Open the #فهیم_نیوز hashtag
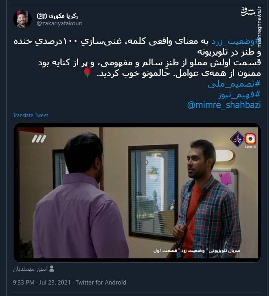Image resolution: width=269 pixels, height=296 pixels. 239,94
